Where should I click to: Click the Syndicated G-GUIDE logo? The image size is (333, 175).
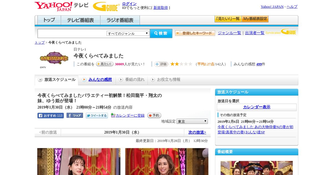click(x=281, y=32)
